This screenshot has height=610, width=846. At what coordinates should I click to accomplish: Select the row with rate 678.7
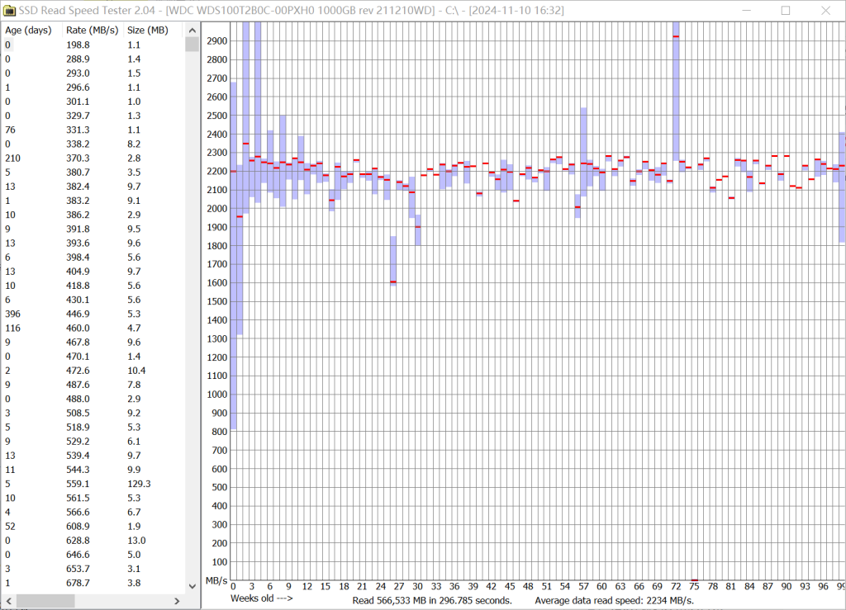pyautogui.click(x=93, y=583)
